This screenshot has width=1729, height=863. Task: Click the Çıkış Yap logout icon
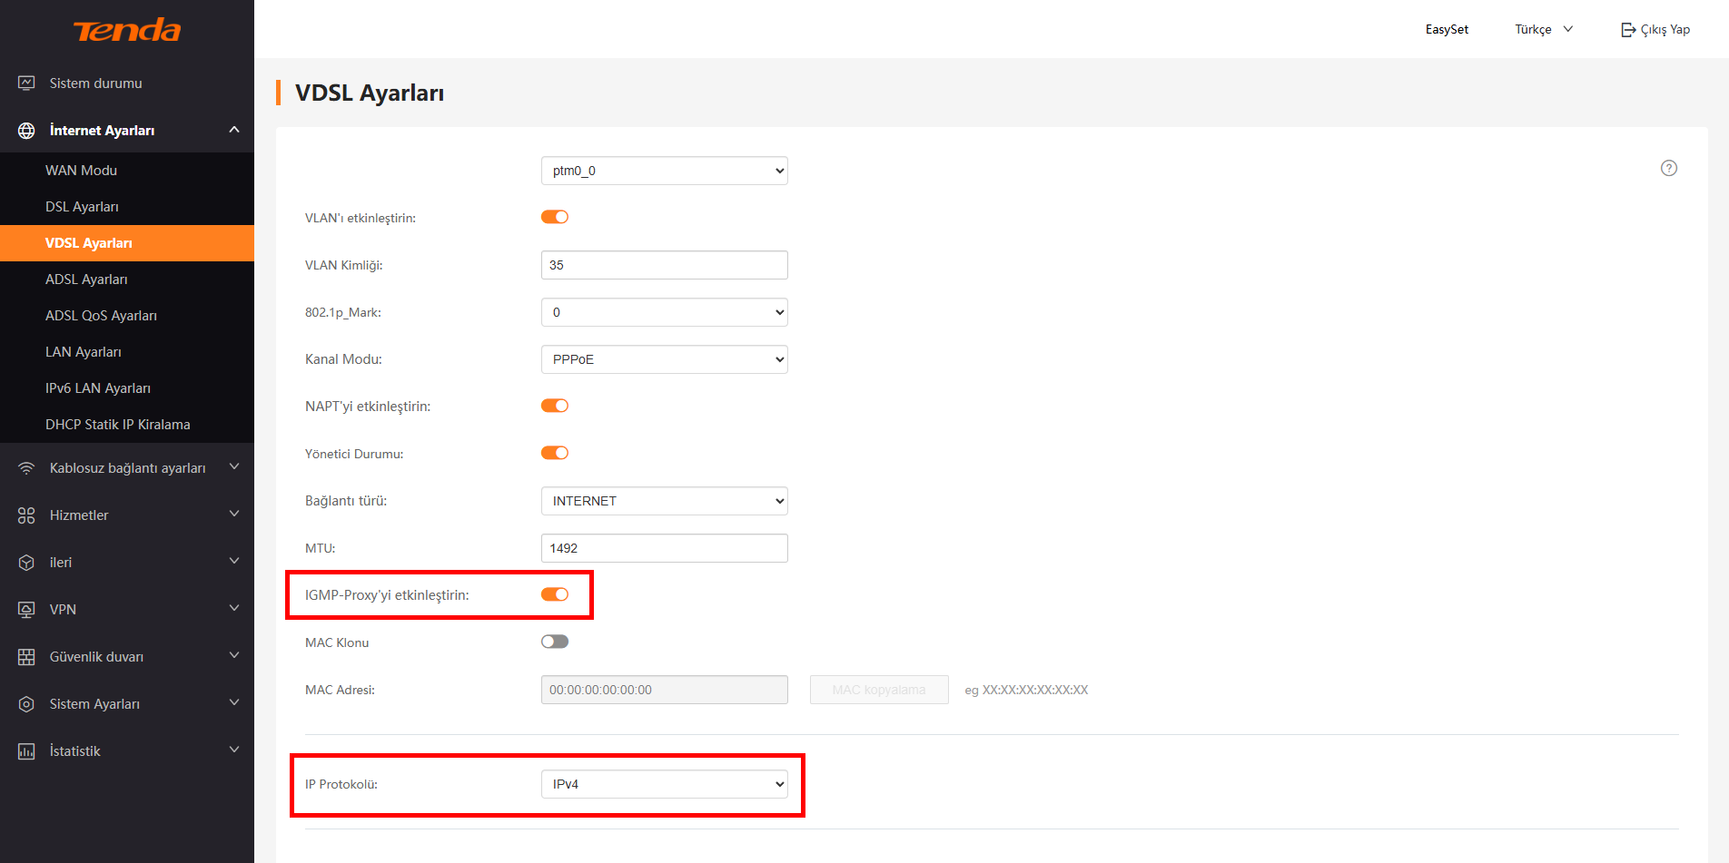(x=1628, y=30)
